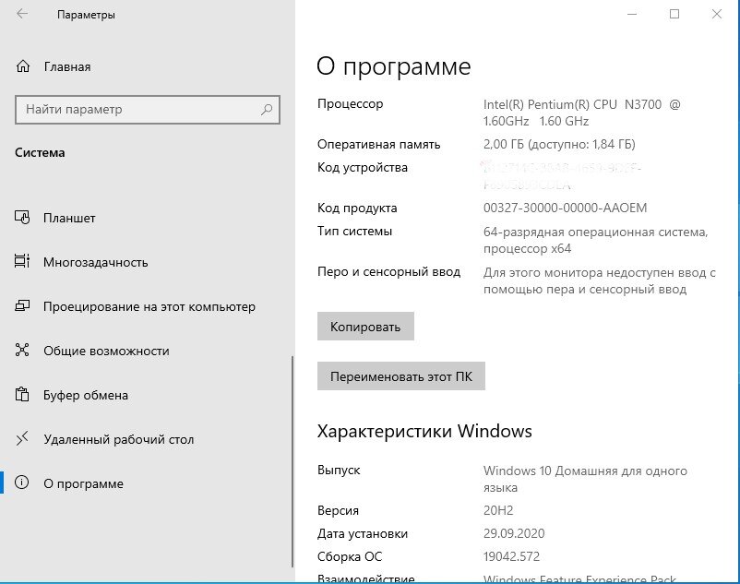Open the Планшет settings section
Image resolution: width=740 pixels, height=584 pixels.
(x=67, y=218)
